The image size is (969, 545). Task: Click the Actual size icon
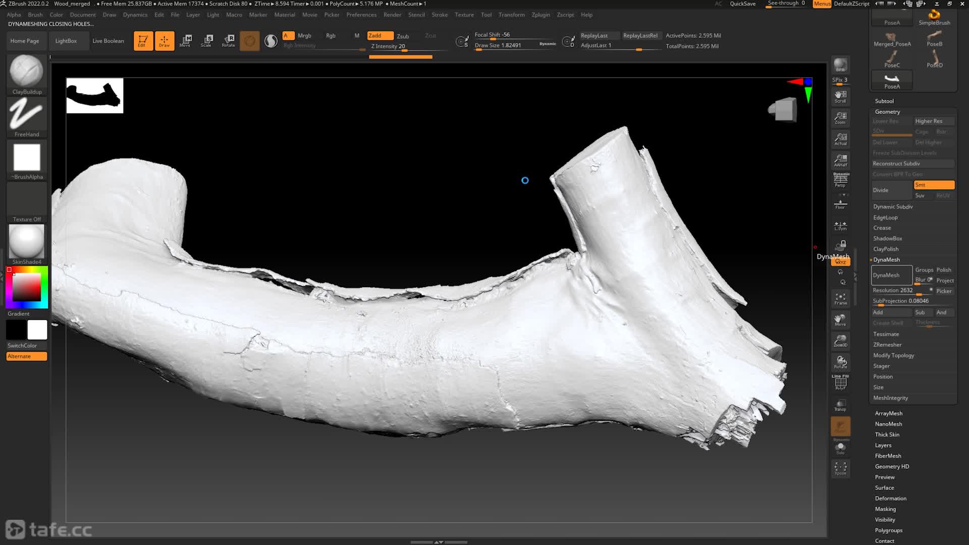point(840,139)
